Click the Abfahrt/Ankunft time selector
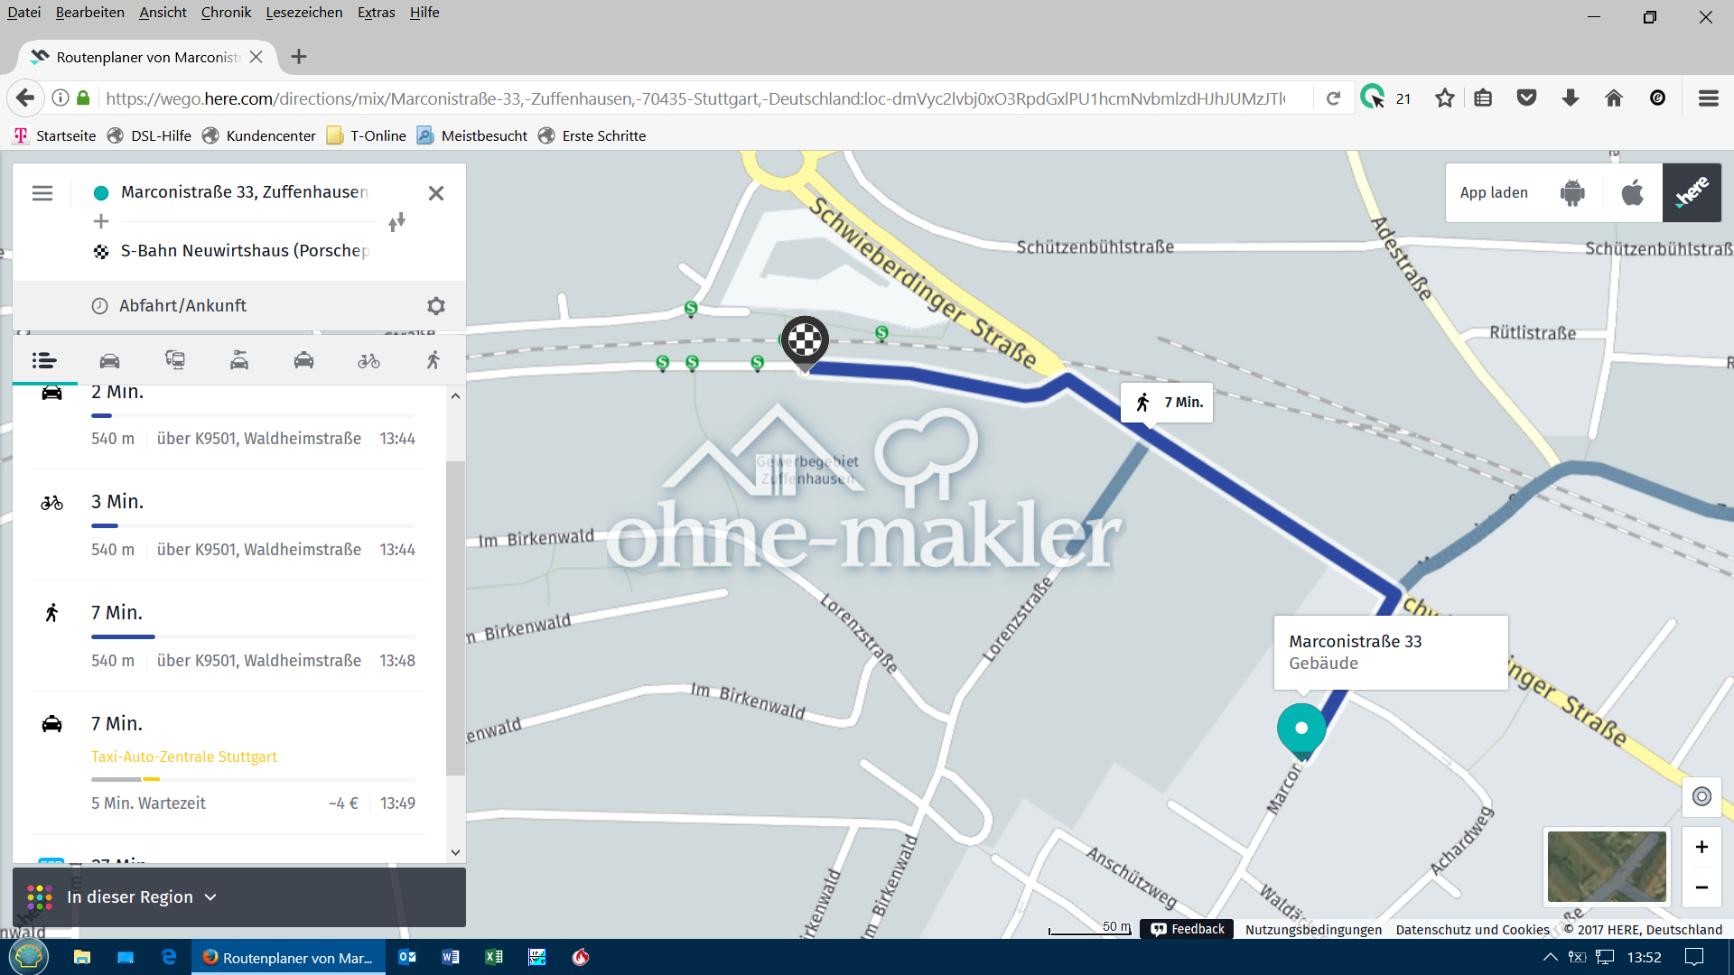 [182, 306]
